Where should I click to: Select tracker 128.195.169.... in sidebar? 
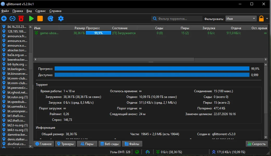tap(15, 31)
